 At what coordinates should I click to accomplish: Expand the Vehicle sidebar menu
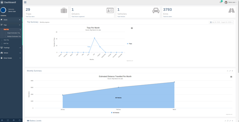pos(11,53)
